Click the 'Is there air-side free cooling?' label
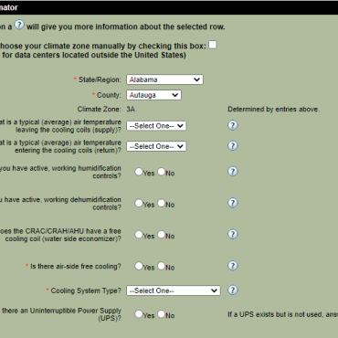The width and height of the screenshot is (338, 338). tap(76, 267)
